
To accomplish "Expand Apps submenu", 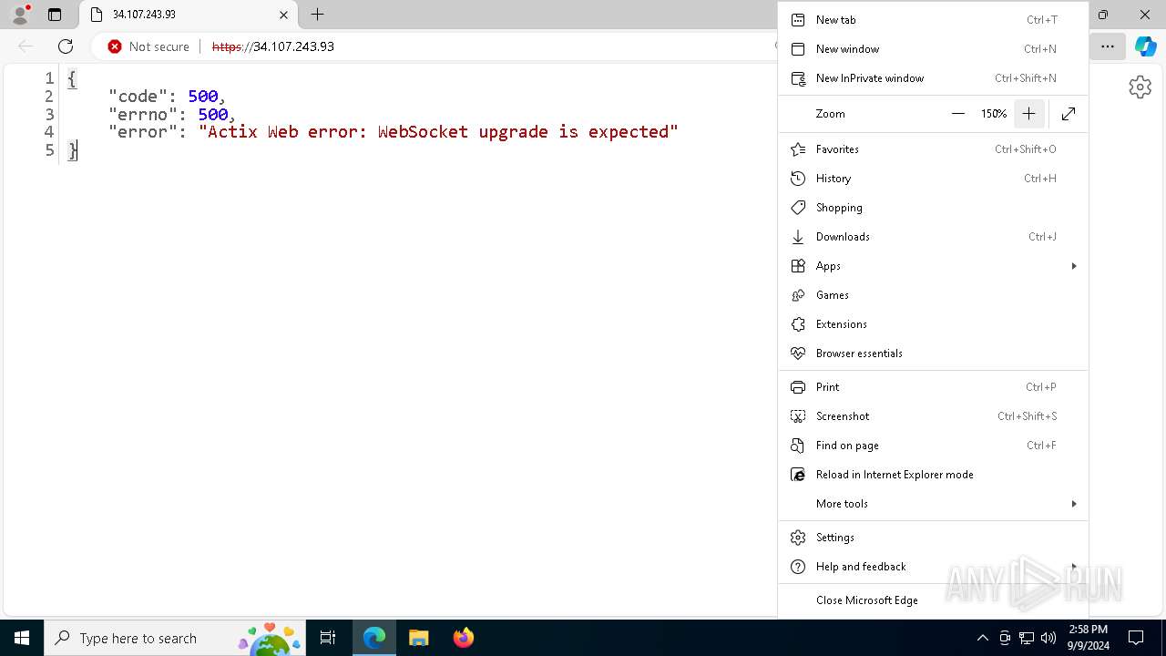I will coord(933,266).
